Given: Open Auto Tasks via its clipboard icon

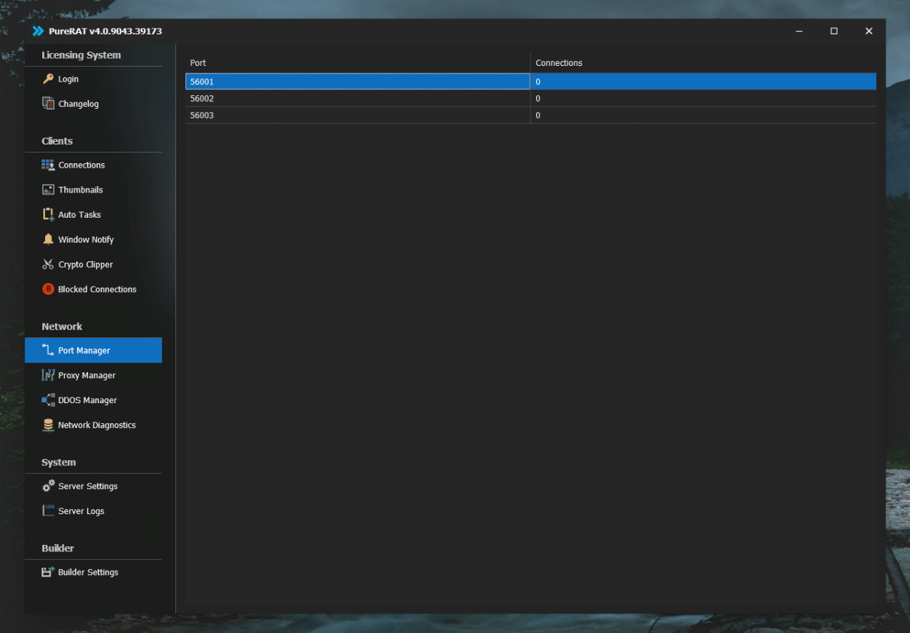Looking at the screenshot, I should [48, 214].
